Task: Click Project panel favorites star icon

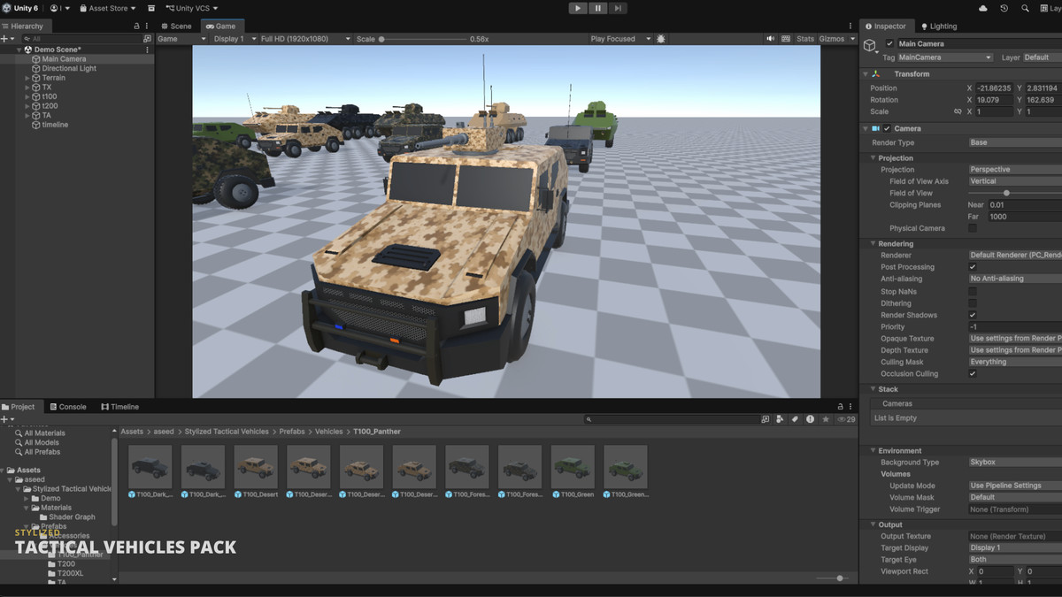Action: [825, 419]
